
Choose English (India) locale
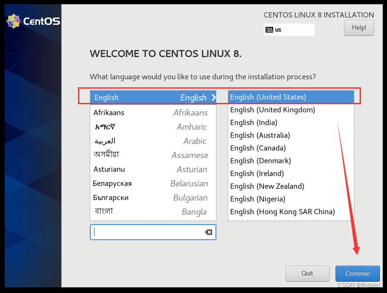[291, 123]
